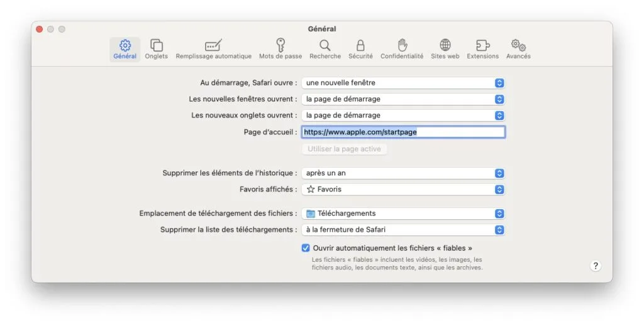Image resolution: width=644 pixels, height=324 pixels.
Task: Switch to the Onglets tab
Action: pos(156,49)
